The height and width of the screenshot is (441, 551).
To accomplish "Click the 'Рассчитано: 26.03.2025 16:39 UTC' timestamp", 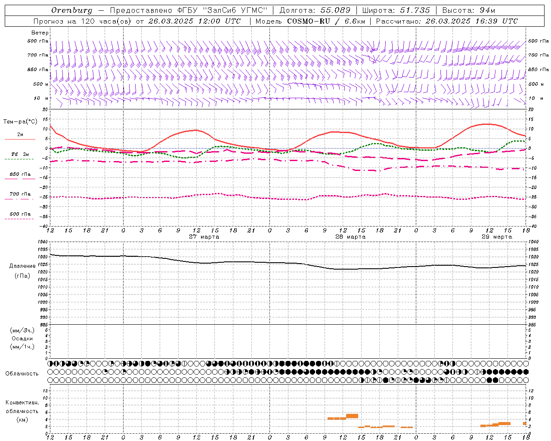I will coord(447,21).
